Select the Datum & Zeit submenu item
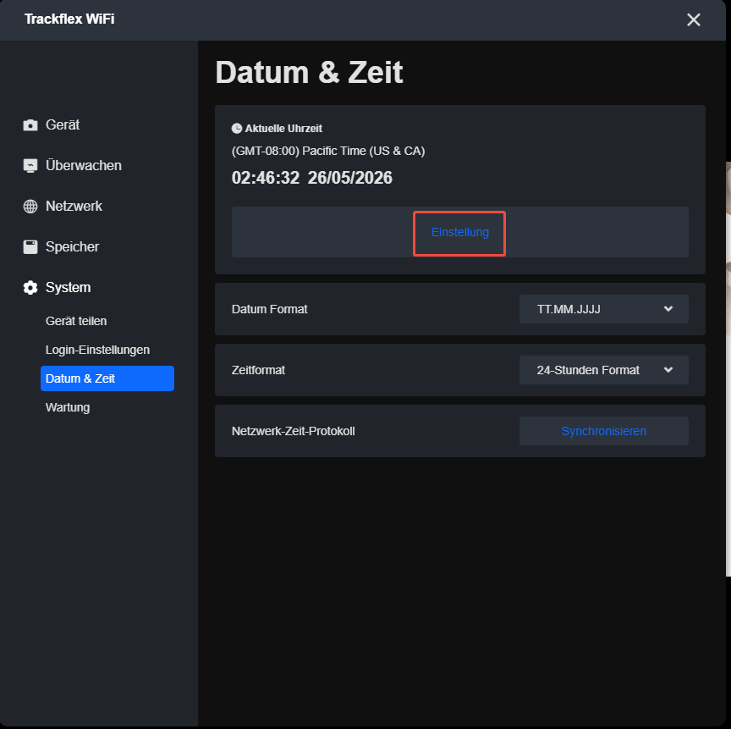Image resolution: width=731 pixels, height=729 pixels. pos(107,378)
